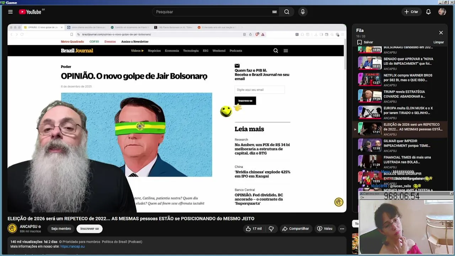Like the video with 17 mil

pos(253,229)
